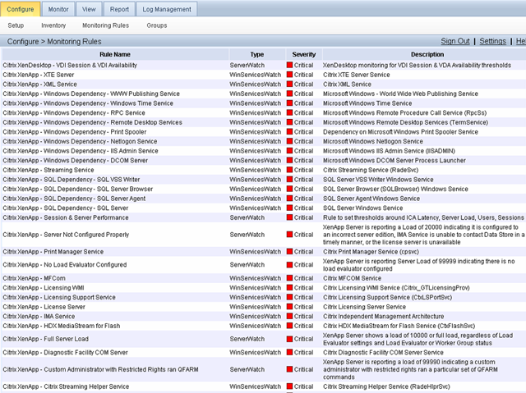This screenshot has width=526, height=393.
Task: Select the Session & Server Performance rule
Action: tap(66, 217)
